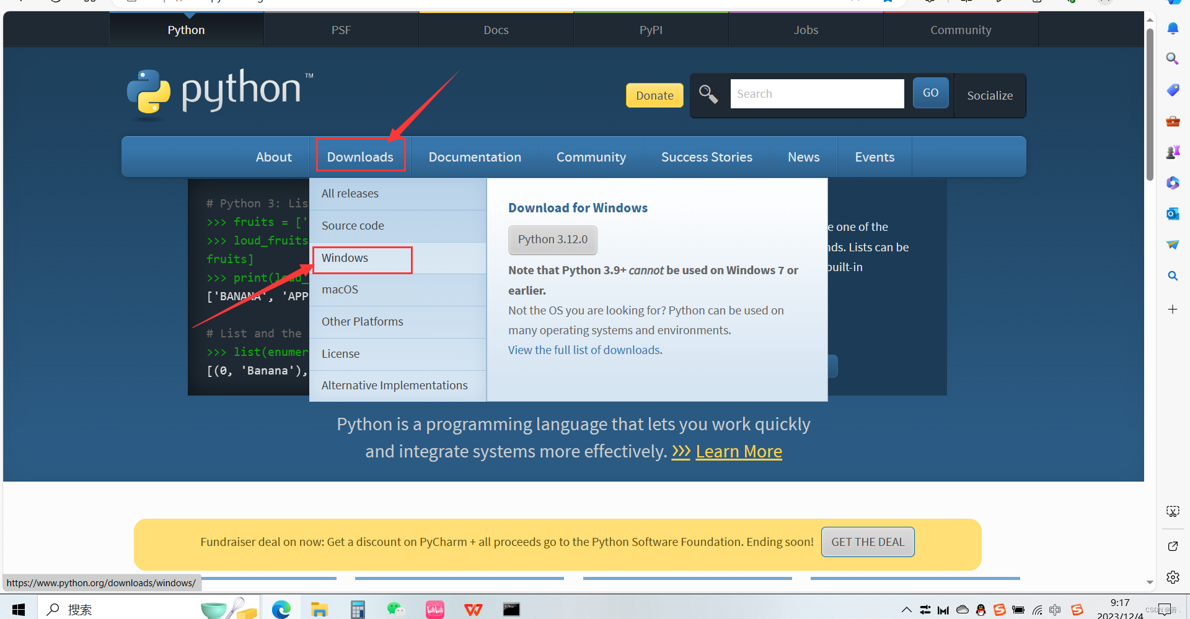Open the bilibili app on taskbar
Viewport: 1190px width, 619px height.
(x=435, y=610)
